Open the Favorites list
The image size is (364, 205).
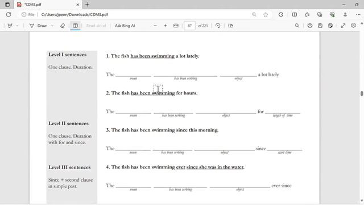307,14
